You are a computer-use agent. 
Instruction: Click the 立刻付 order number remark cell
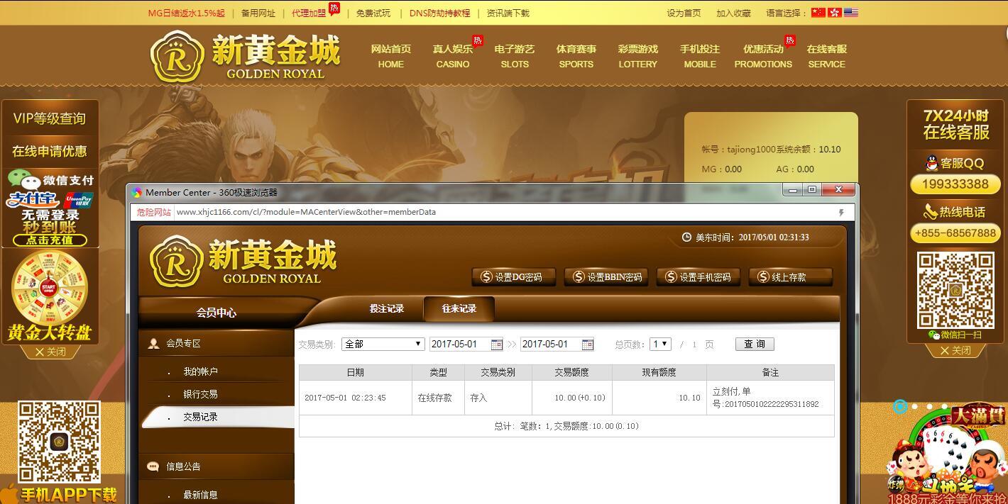point(770,398)
